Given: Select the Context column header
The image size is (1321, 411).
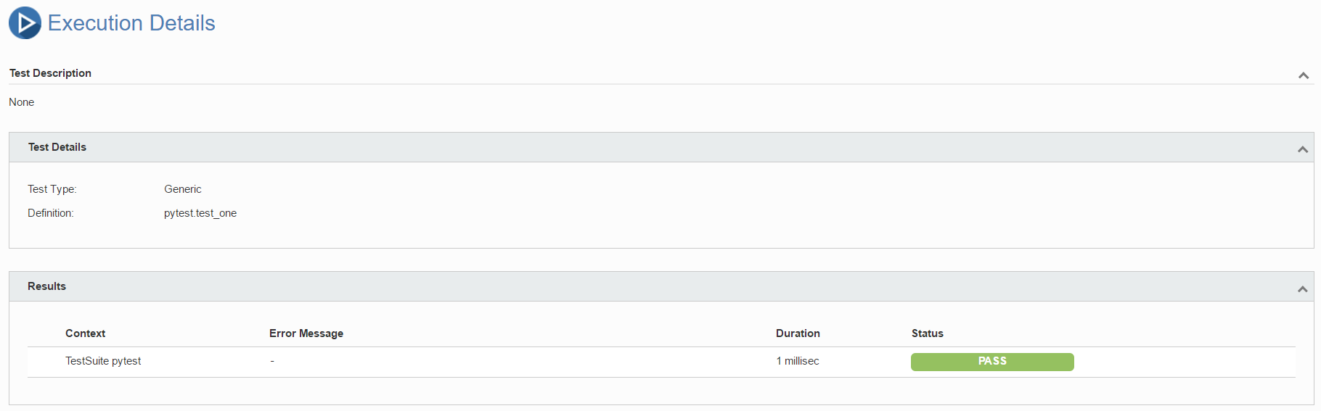Looking at the screenshot, I should click(x=85, y=333).
